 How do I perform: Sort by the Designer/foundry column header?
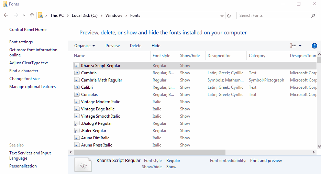[302, 56]
